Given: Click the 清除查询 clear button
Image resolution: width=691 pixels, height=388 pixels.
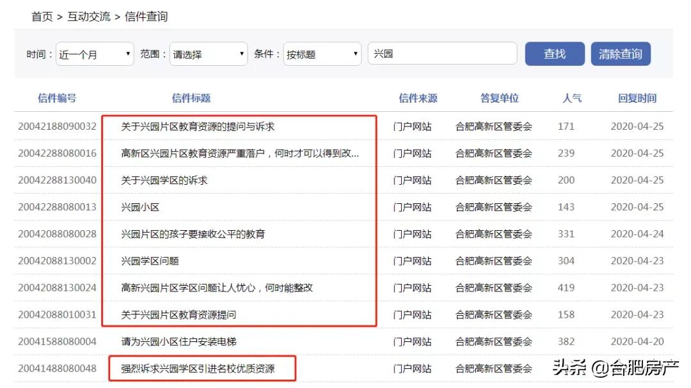Looking at the screenshot, I should 620,54.
